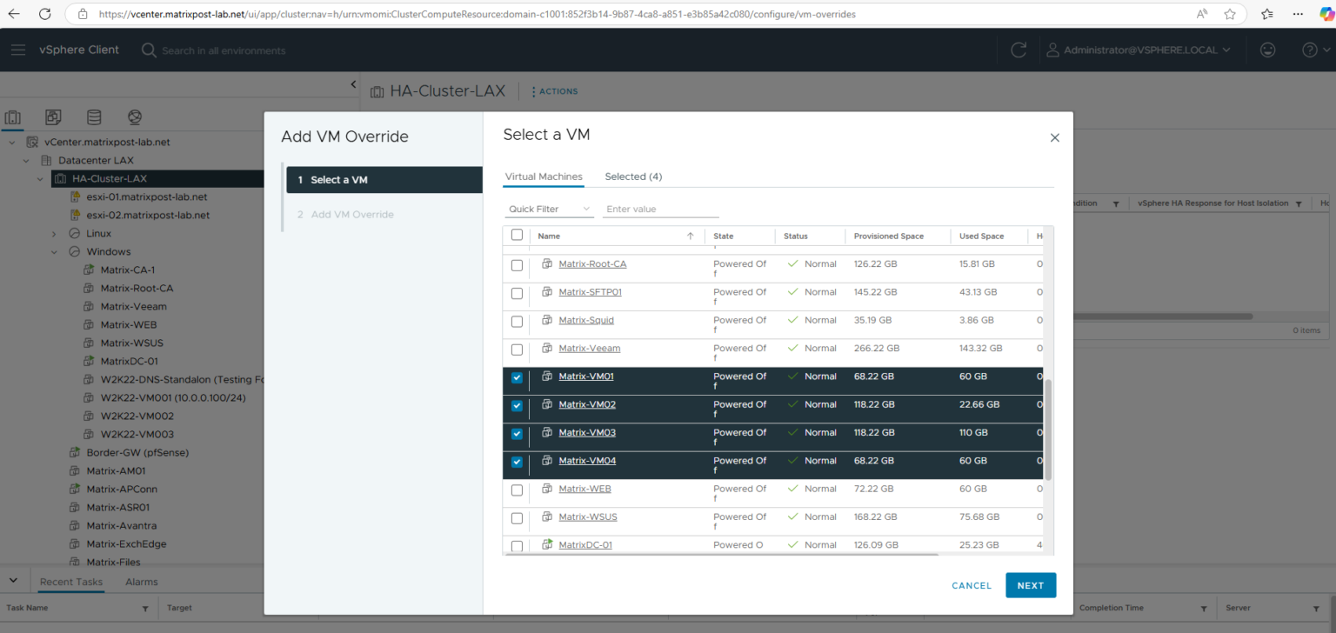Open the Quick Filter dropdown
This screenshot has width=1336, height=633.
coord(549,209)
